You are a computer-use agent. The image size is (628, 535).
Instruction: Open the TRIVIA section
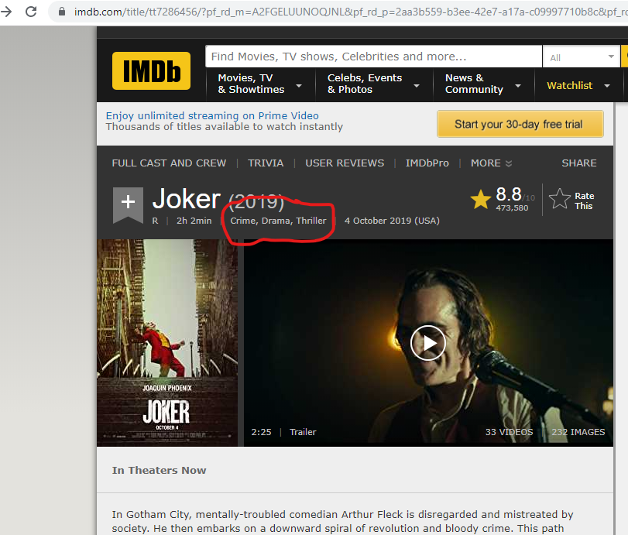266,163
